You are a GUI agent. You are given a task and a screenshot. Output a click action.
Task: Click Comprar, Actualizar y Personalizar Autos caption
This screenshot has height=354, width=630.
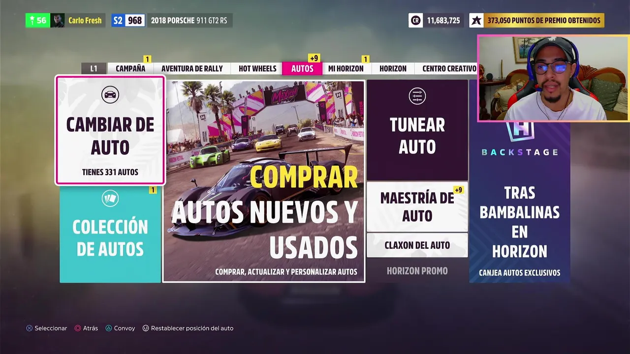286,271
